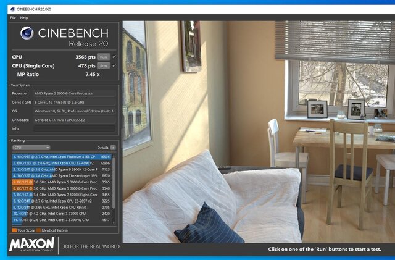Open the File menu
The width and height of the screenshot is (395, 260).
click(13, 18)
